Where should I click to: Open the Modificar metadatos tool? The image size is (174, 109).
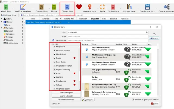pos(23,7)
